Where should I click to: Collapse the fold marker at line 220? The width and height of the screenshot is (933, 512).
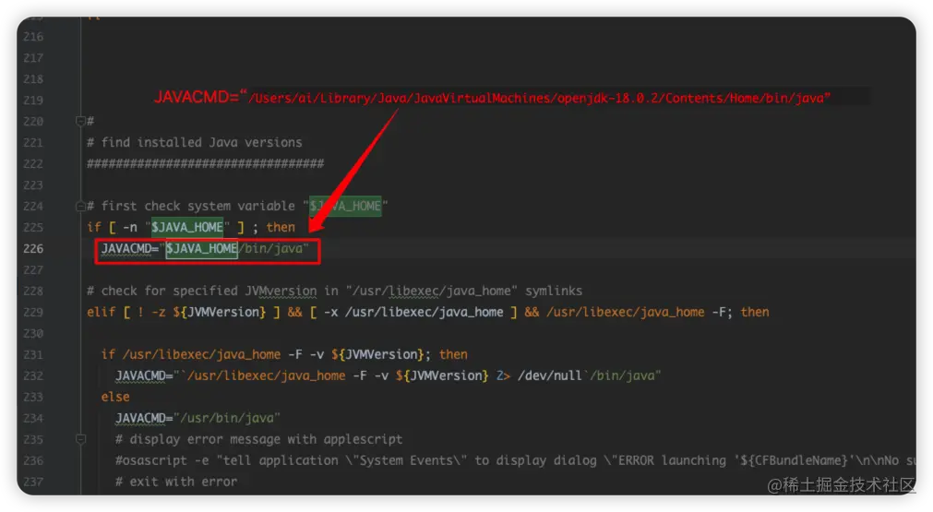[x=81, y=121]
